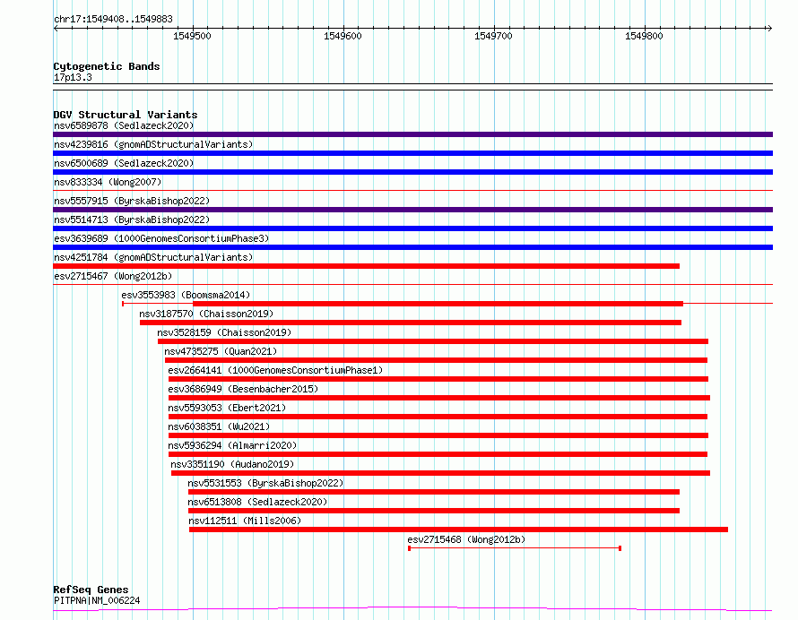Image resolution: width=798 pixels, height=620 pixels.
Task: Click the blue bar under nsv5514713
Action: coord(412,228)
